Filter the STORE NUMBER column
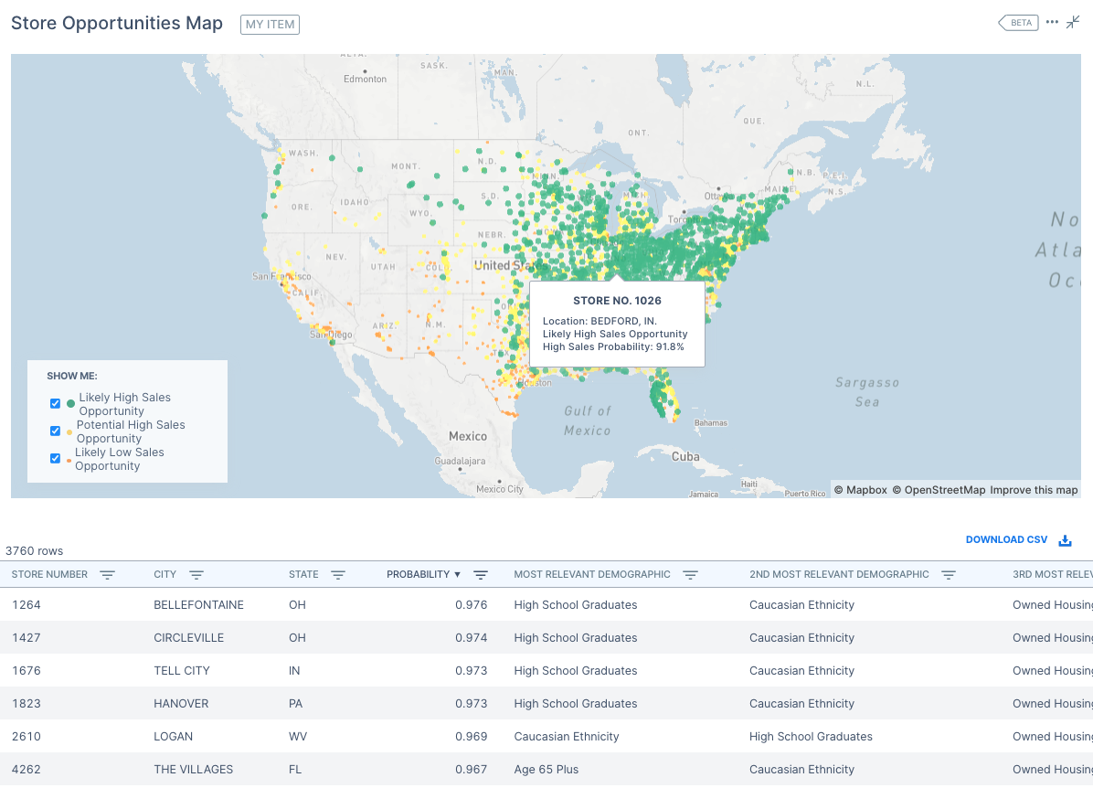The width and height of the screenshot is (1093, 788). [107, 574]
